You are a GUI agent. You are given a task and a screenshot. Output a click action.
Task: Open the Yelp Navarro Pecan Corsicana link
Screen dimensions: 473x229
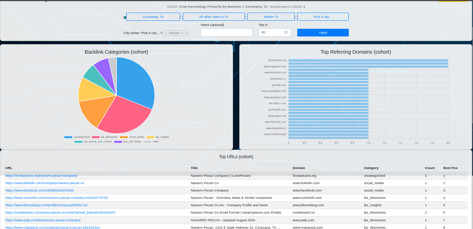[42, 220]
